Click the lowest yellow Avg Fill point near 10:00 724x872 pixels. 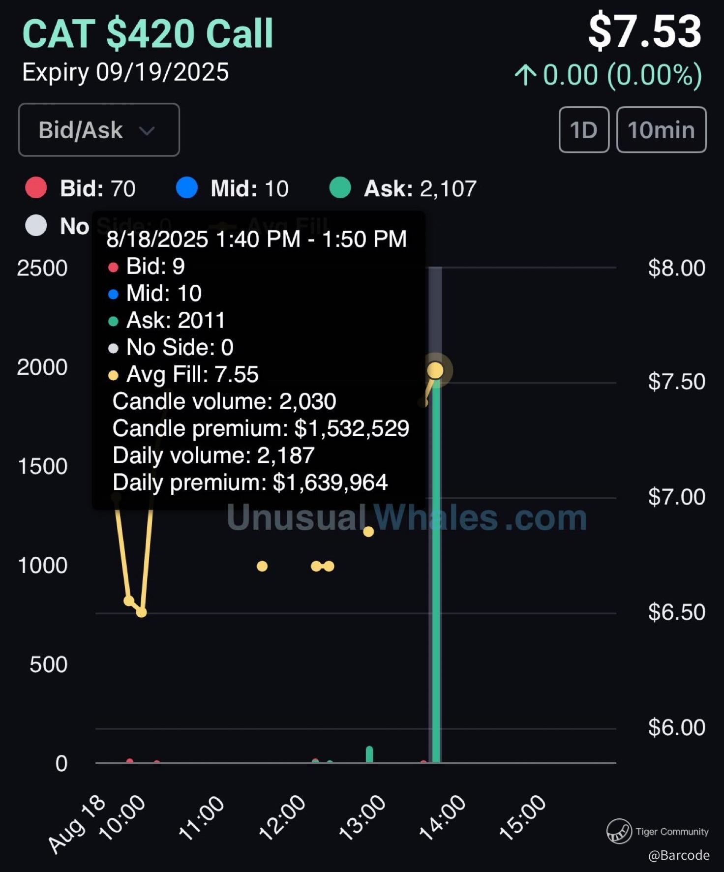click(x=141, y=612)
